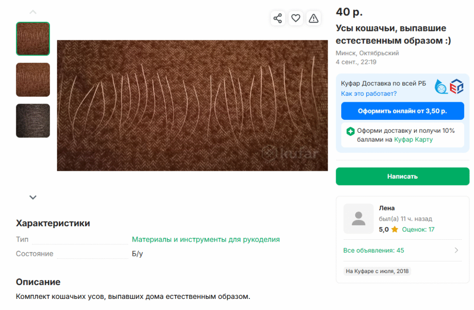Show previous thumbnails with up chevron
Viewport: 474px width, 310px height.
pyautogui.click(x=33, y=12)
